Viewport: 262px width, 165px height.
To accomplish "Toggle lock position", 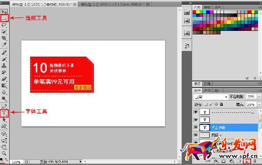I will click(216, 104).
